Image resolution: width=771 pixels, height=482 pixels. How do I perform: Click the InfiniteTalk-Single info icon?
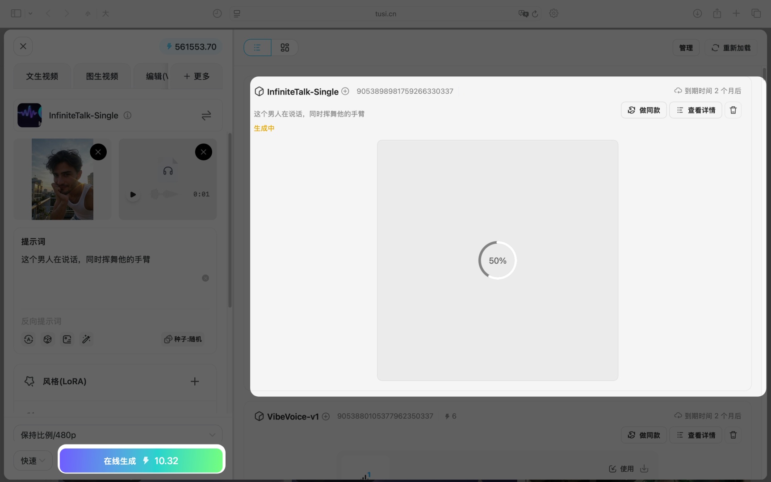coord(128,116)
